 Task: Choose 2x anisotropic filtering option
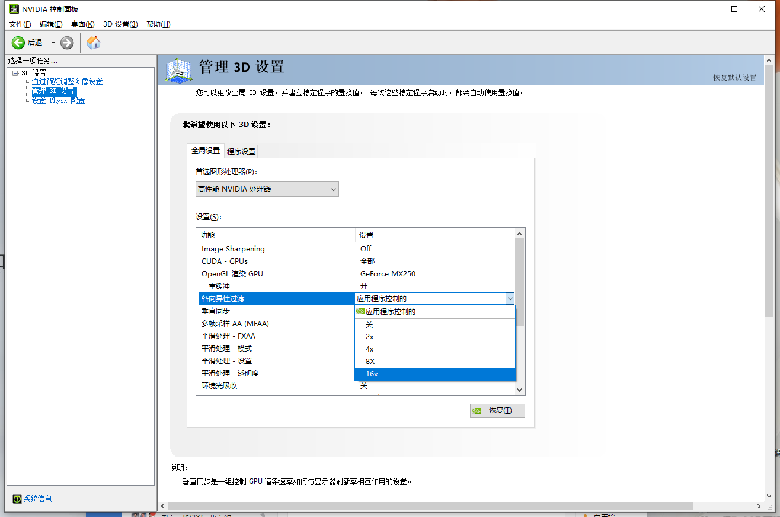pyautogui.click(x=435, y=337)
